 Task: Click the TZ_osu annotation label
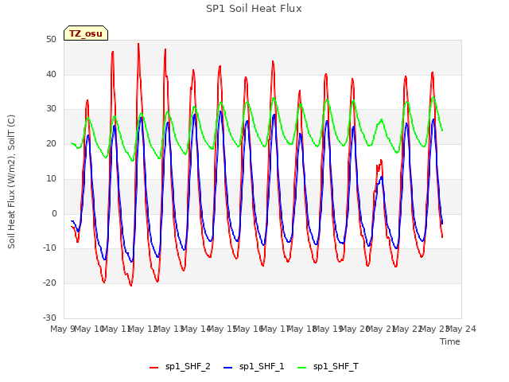(86, 33)
